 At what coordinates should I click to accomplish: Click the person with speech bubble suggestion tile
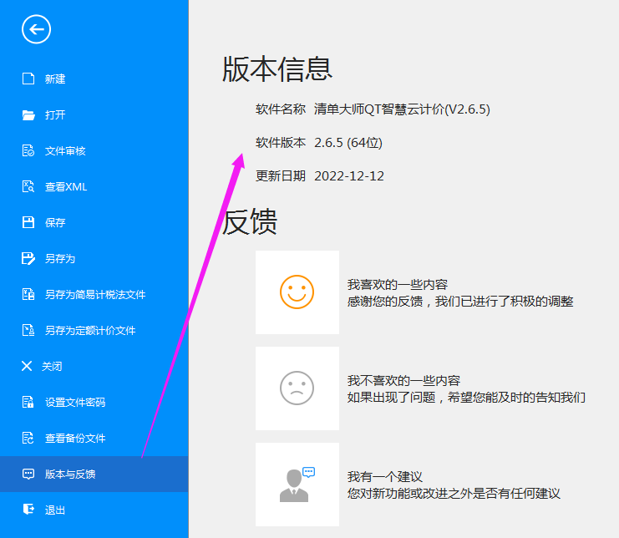point(297,485)
